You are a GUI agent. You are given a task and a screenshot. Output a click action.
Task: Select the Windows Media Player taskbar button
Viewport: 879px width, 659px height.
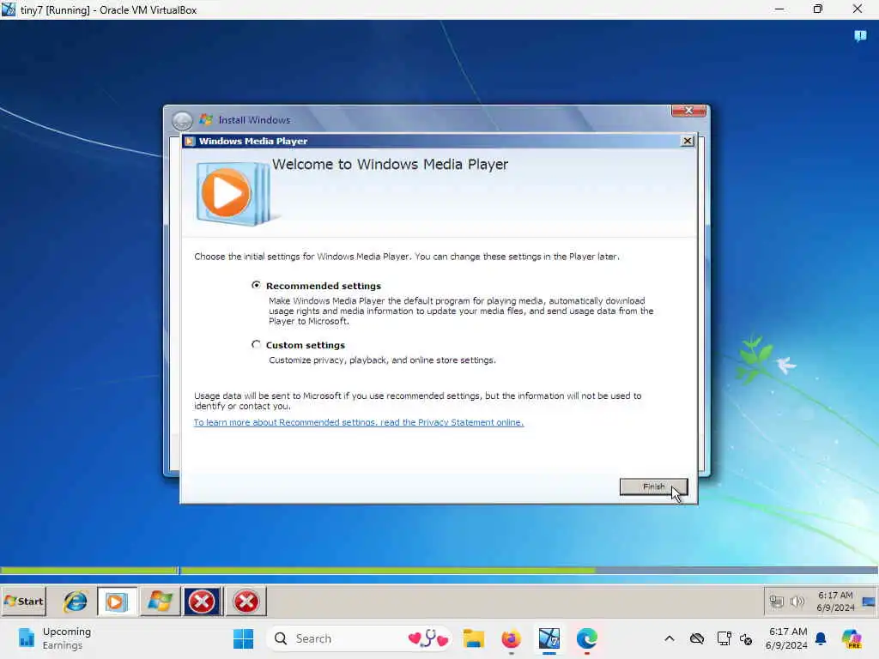coord(117,602)
